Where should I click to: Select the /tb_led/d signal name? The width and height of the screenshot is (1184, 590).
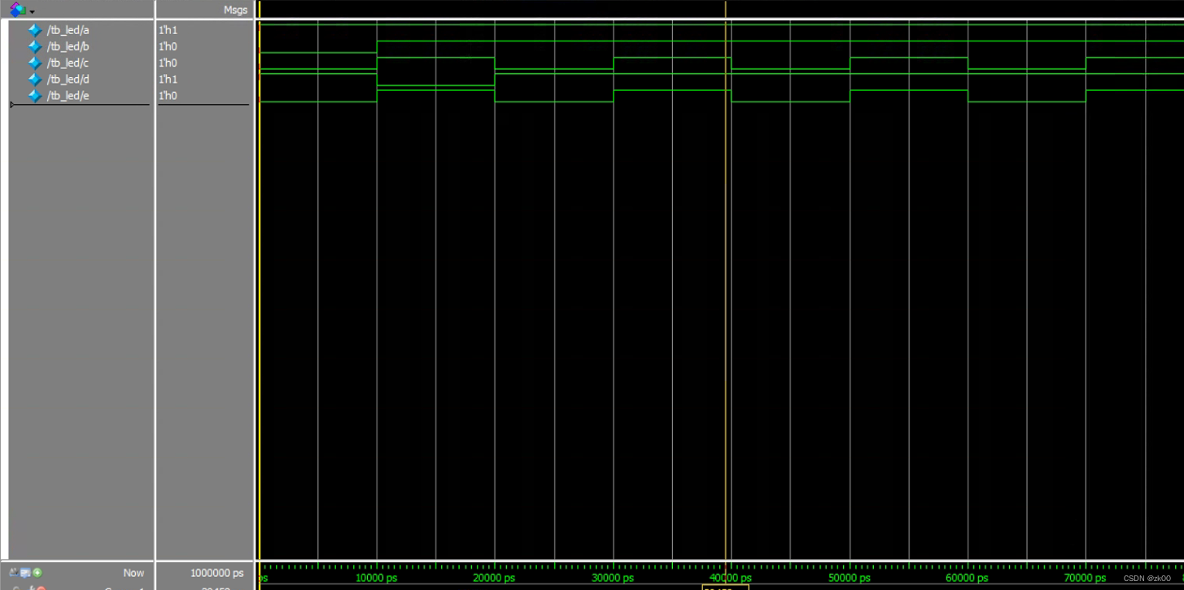[68, 79]
